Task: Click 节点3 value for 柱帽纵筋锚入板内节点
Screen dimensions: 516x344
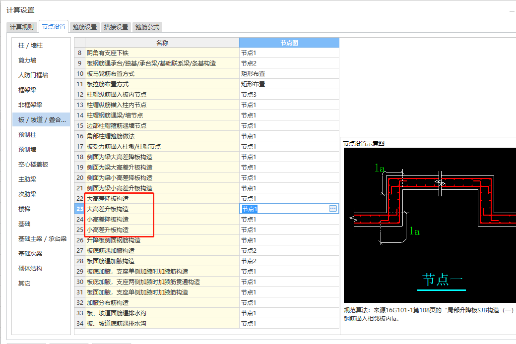Action: (x=289, y=95)
